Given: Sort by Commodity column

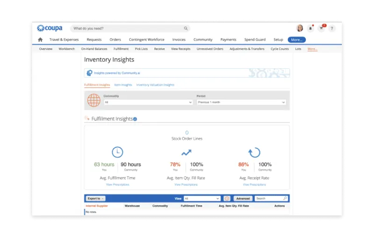Looking at the screenshot, I should coord(160,206).
